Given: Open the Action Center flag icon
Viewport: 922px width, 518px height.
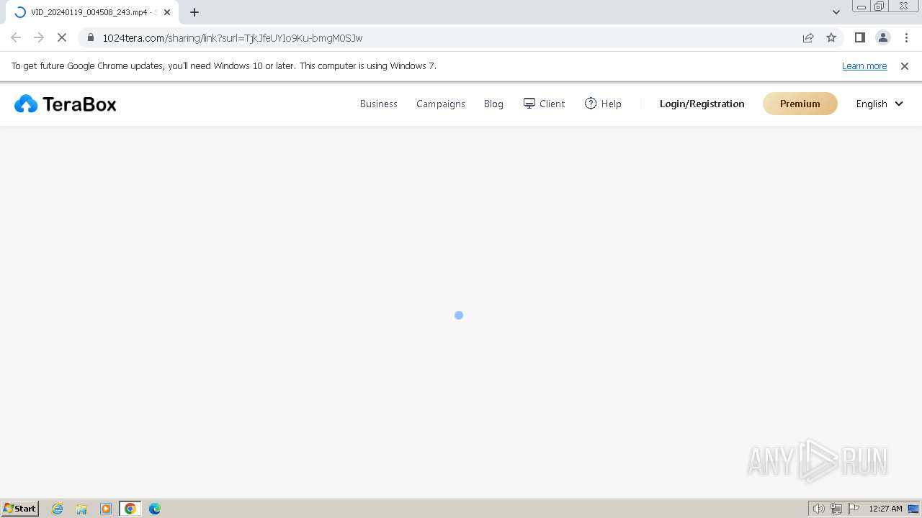Looking at the screenshot, I should click(x=854, y=509).
